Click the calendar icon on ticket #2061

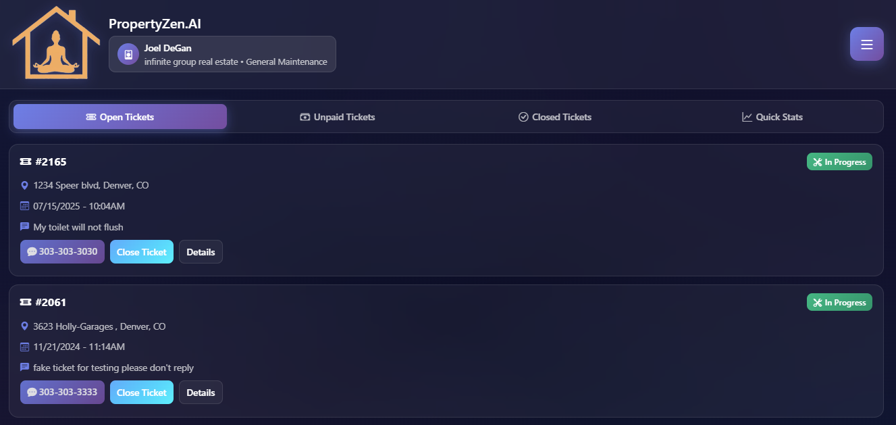pyautogui.click(x=25, y=346)
